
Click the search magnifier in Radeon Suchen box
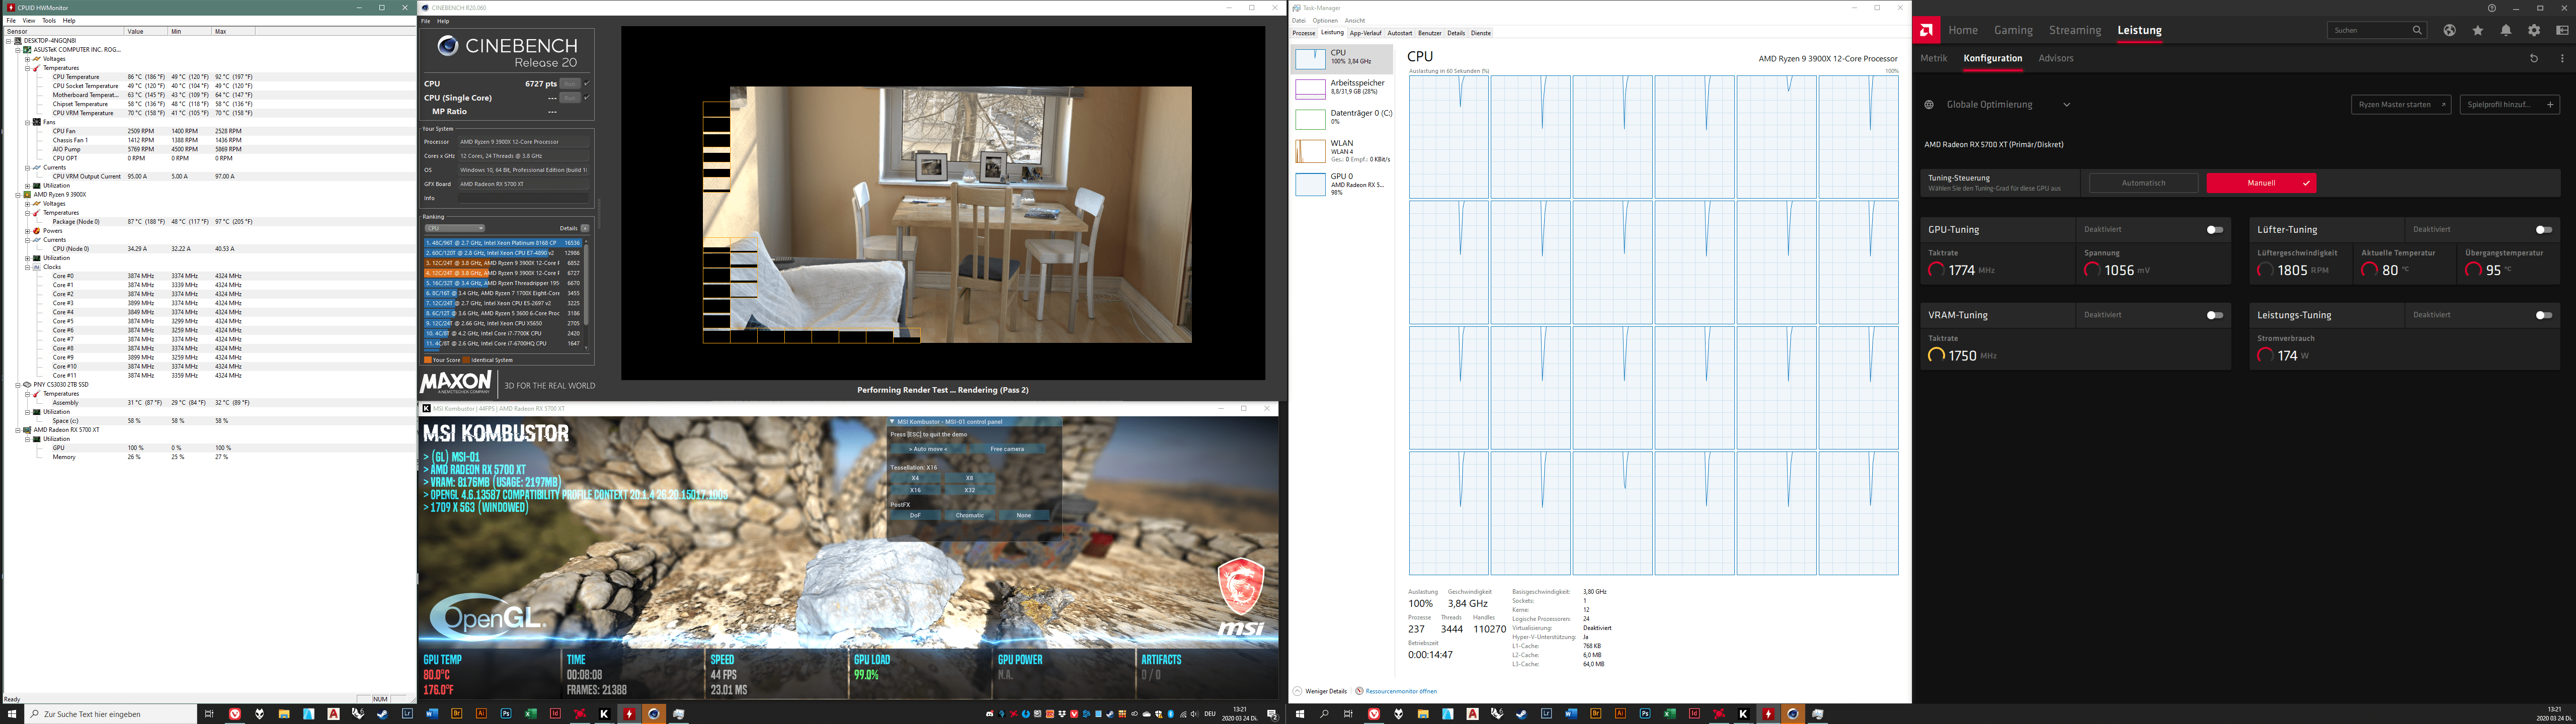2417,30
